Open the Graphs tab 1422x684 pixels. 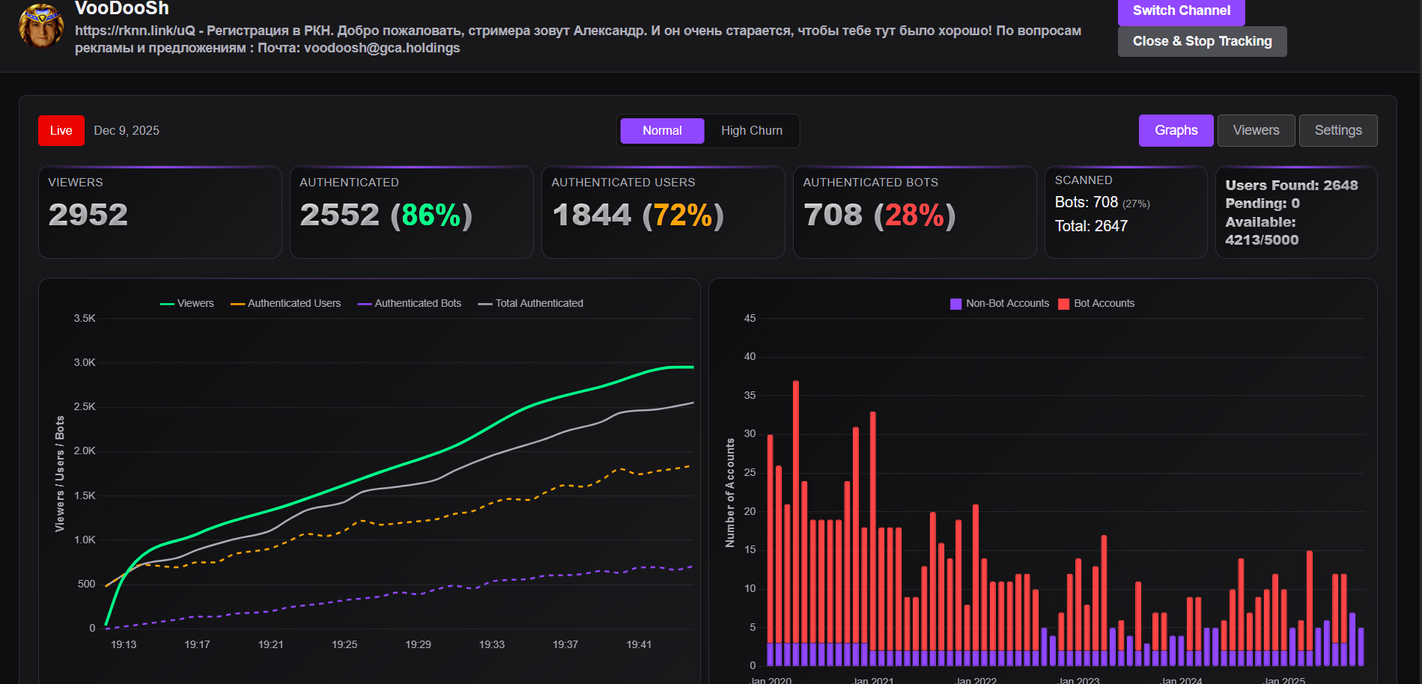pos(1176,130)
